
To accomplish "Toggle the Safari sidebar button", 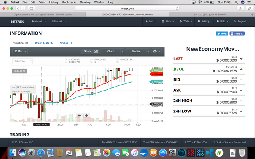I will (31, 8).
